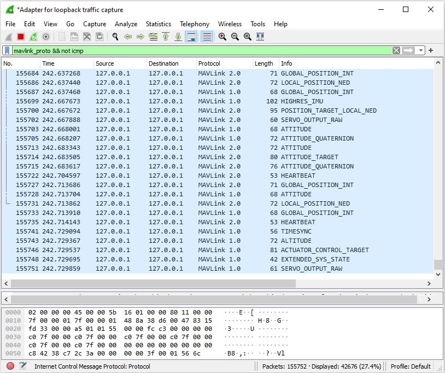Select packet 155746 ACTUATOR_CONTROL_TARGET
Screen dimensions: 445x373
click(218, 250)
